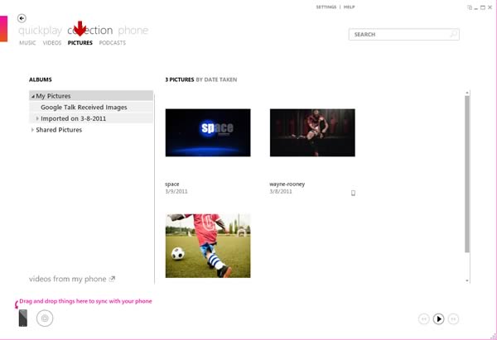Skip to the previous track
Image resolution: width=497 pixels, height=340 pixels.
(x=424, y=318)
